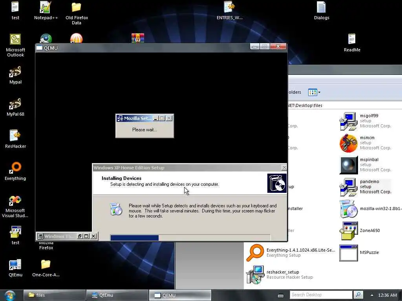Launch the Mypal browser shortcut
The height and width of the screenshot is (301, 402).
click(15, 75)
